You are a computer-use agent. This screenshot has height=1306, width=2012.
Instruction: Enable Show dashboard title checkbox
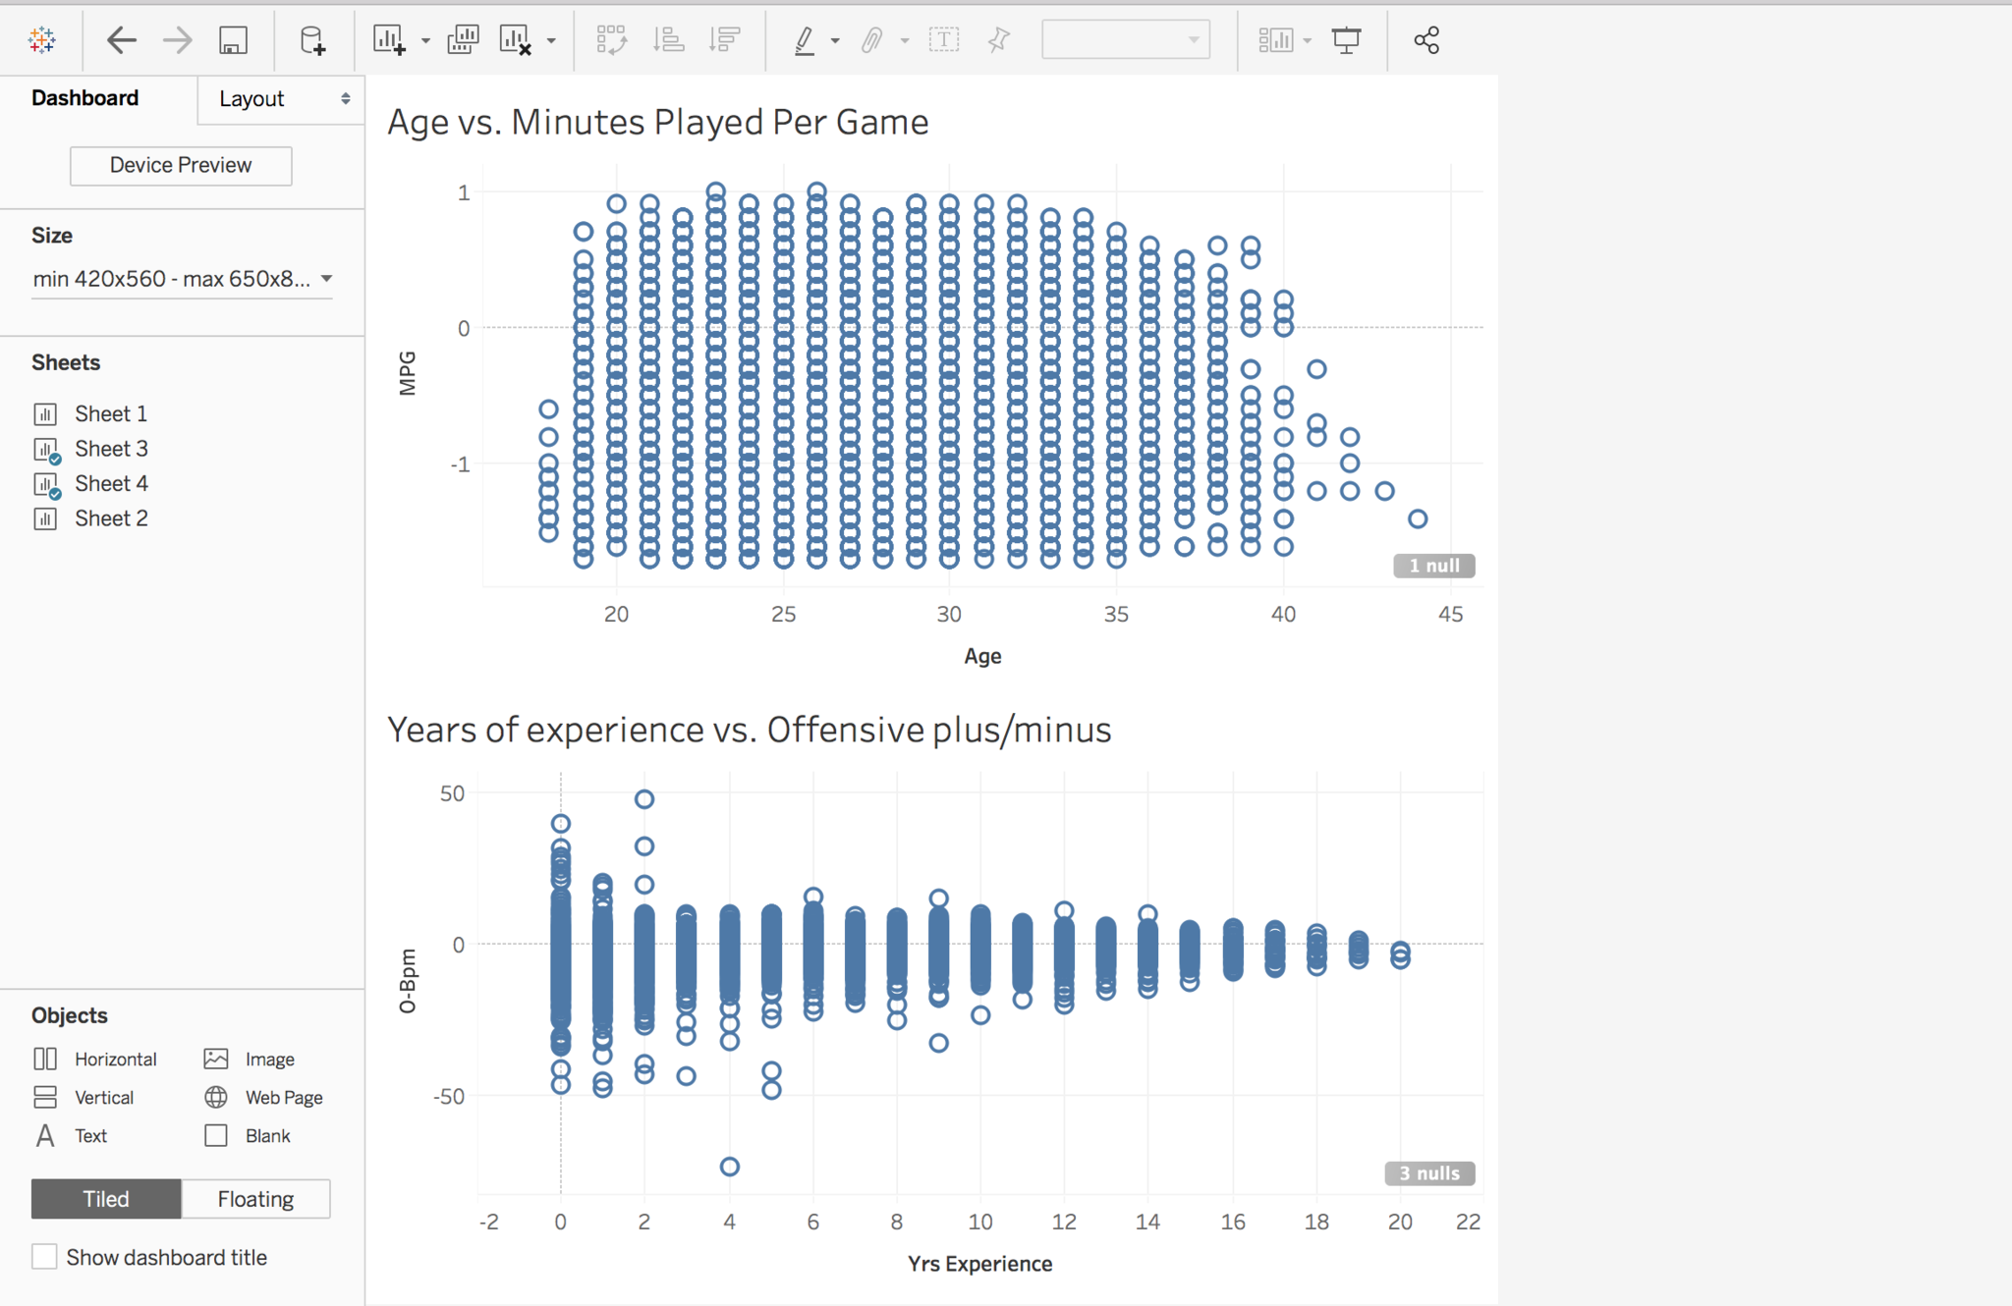[44, 1257]
